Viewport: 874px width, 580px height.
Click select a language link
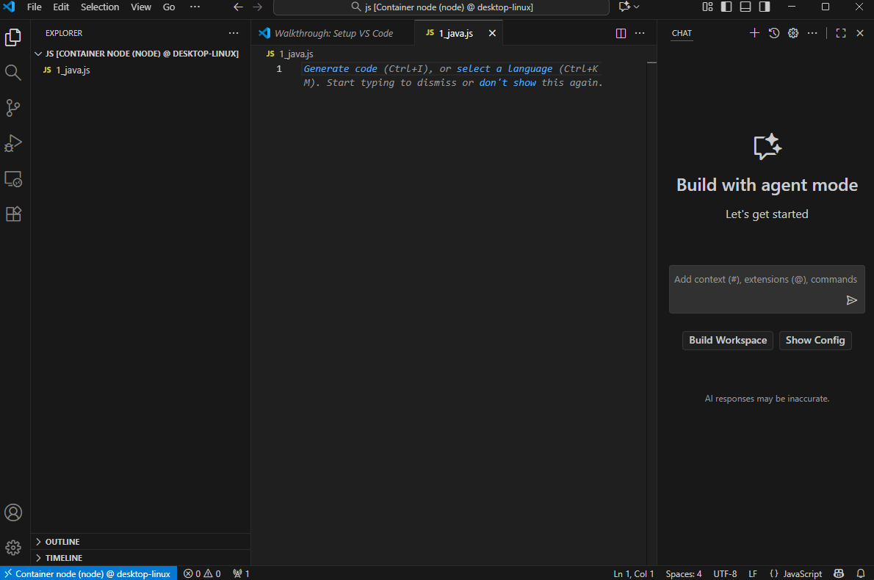tap(505, 68)
